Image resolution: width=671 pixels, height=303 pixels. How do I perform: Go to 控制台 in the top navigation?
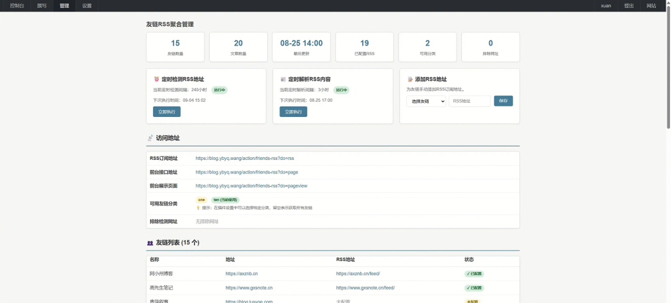(x=17, y=6)
